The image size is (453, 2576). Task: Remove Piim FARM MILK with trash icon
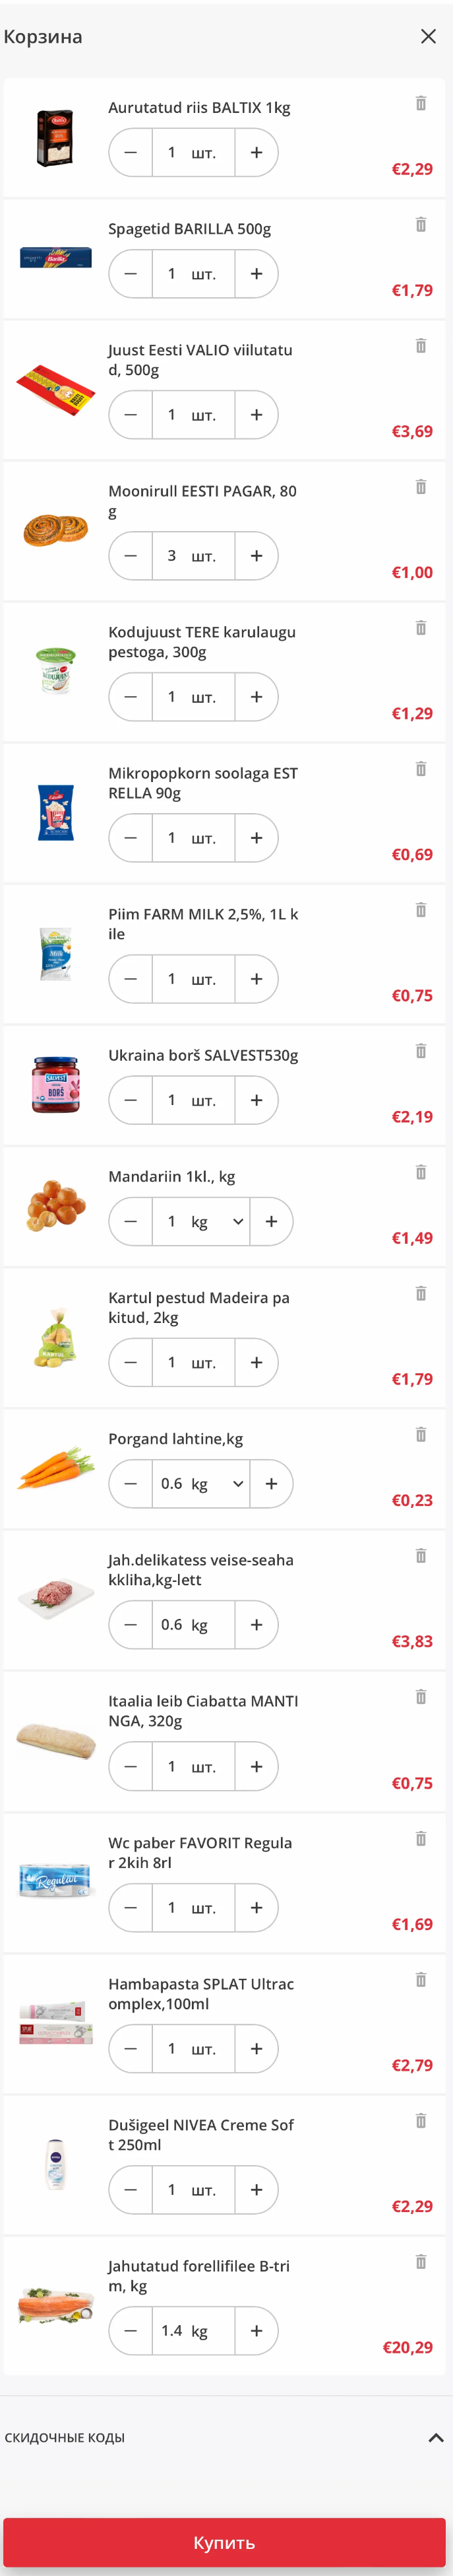pos(420,910)
